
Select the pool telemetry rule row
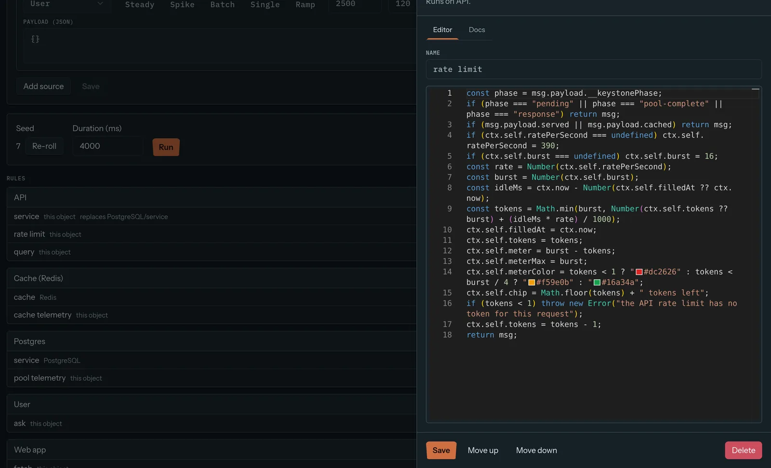click(212, 378)
